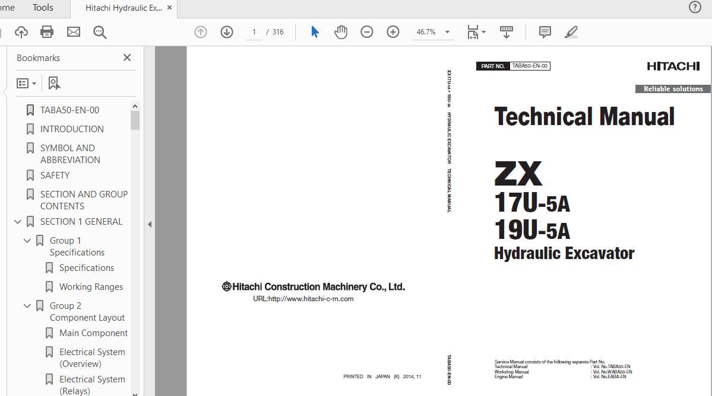Open the Find text magnifier tool
This screenshot has height=396, width=712.
(x=100, y=32)
